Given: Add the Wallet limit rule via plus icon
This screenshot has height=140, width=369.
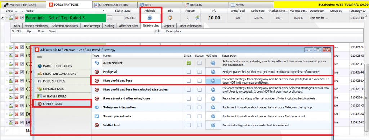Looking at the screenshot, I should [213, 125].
